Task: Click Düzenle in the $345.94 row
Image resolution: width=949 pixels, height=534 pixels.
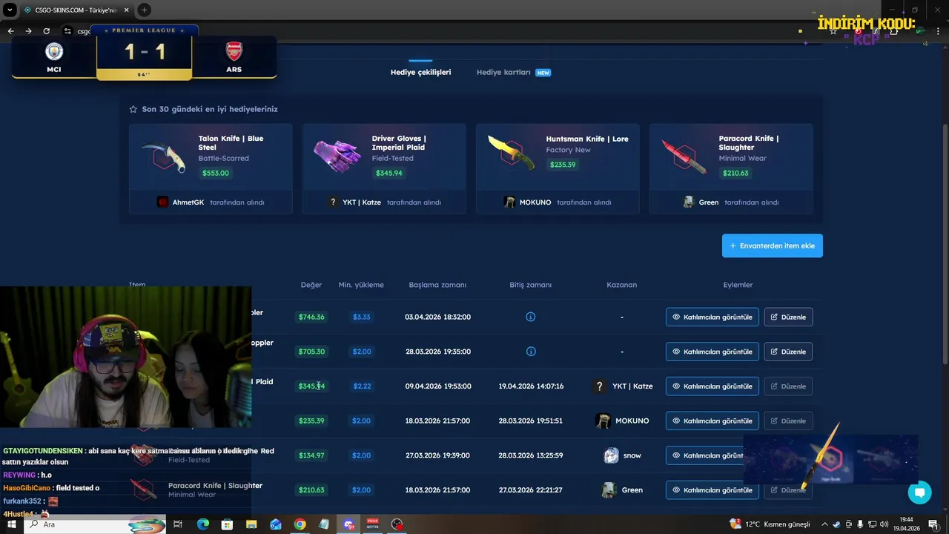Action: click(788, 386)
